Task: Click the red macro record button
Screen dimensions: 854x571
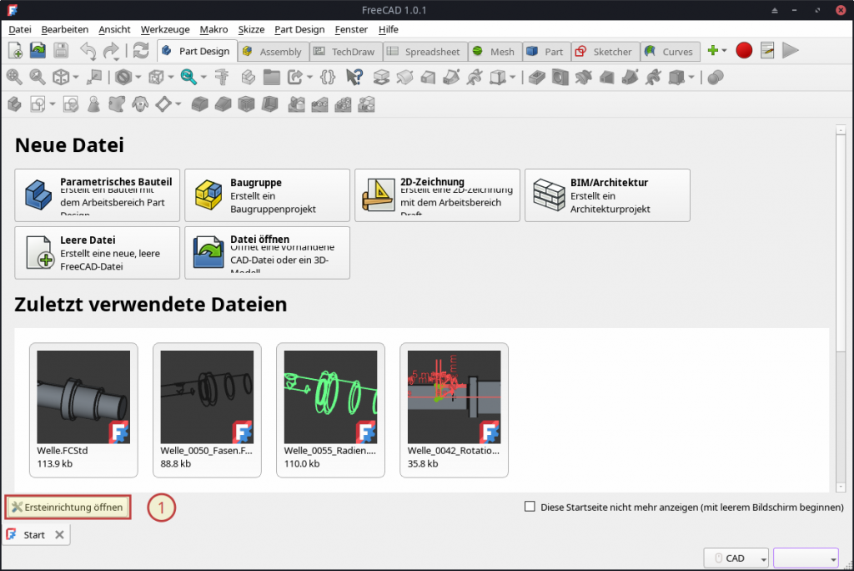Action: (744, 51)
